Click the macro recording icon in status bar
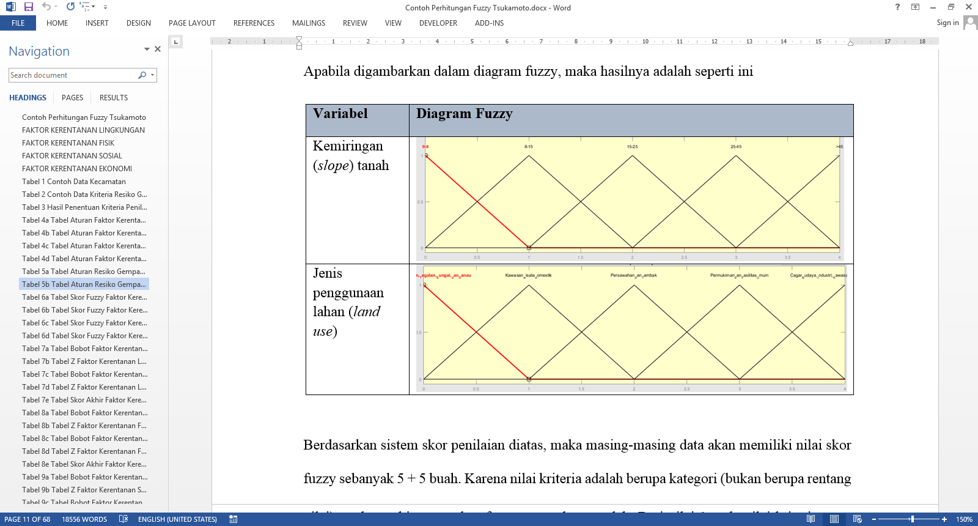This screenshot has width=978, height=526. pos(233,519)
